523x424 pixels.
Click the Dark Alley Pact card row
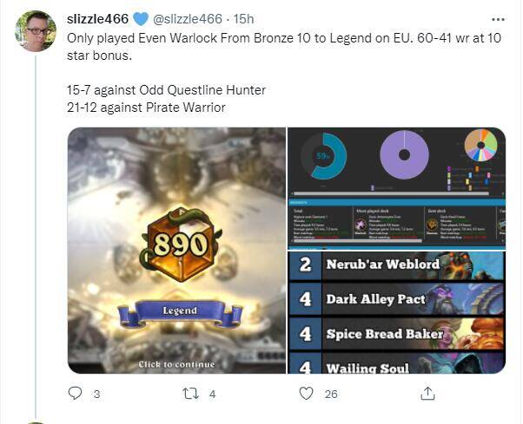click(x=396, y=299)
